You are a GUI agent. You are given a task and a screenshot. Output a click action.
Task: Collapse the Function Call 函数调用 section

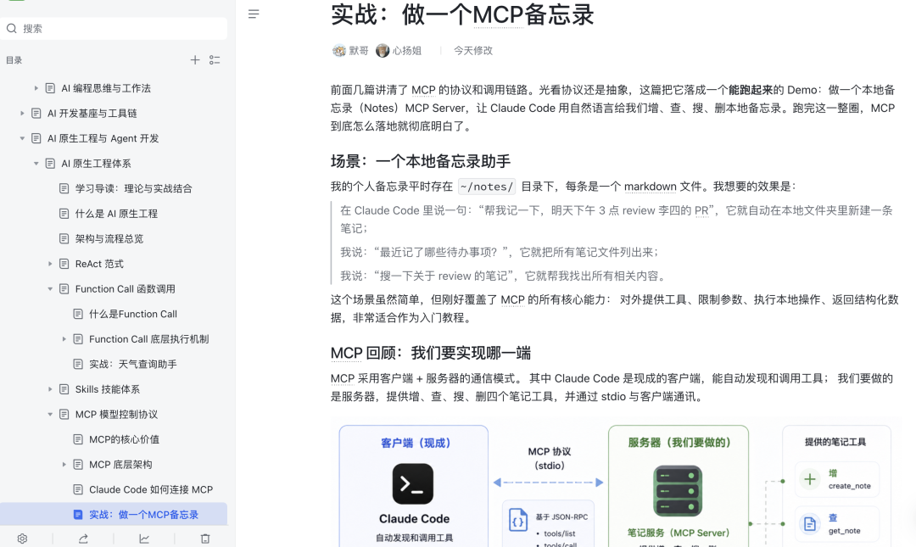tap(50, 289)
